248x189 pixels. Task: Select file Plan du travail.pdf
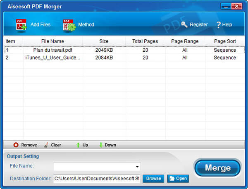click(x=52, y=50)
